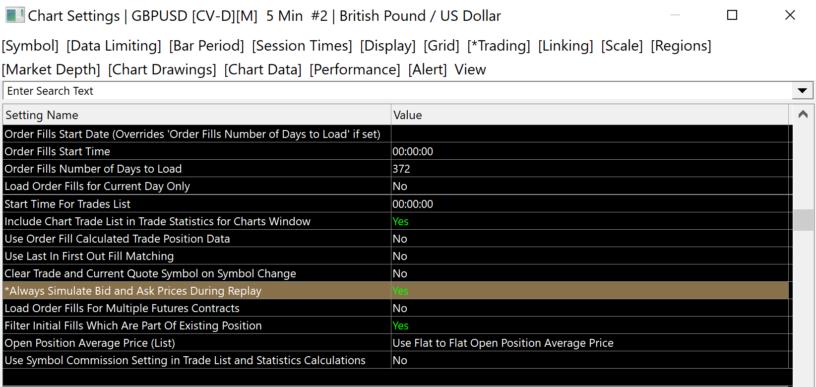The width and height of the screenshot is (816, 387).
Task: Edit the Order Fills Number of Days value
Action: tap(401, 169)
